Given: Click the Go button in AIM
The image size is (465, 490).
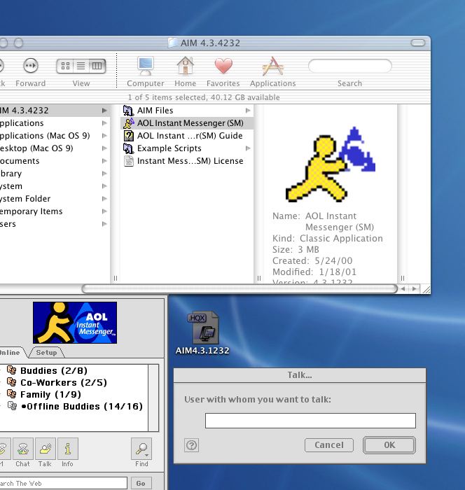Looking at the screenshot, I should pos(141,483).
